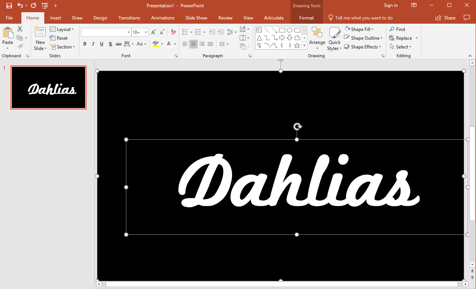The image size is (476, 289).
Task: Open the Arrange menu
Action: pos(317,39)
